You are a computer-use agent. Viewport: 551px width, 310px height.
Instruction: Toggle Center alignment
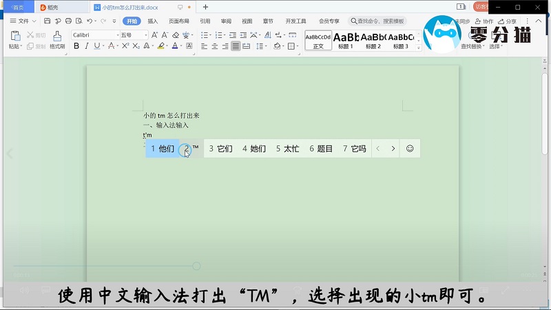(x=215, y=46)
